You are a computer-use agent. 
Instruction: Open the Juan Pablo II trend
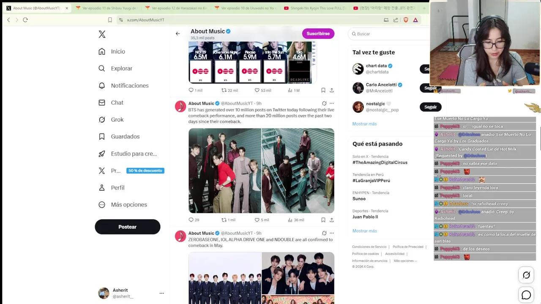[x=365, y=217]
